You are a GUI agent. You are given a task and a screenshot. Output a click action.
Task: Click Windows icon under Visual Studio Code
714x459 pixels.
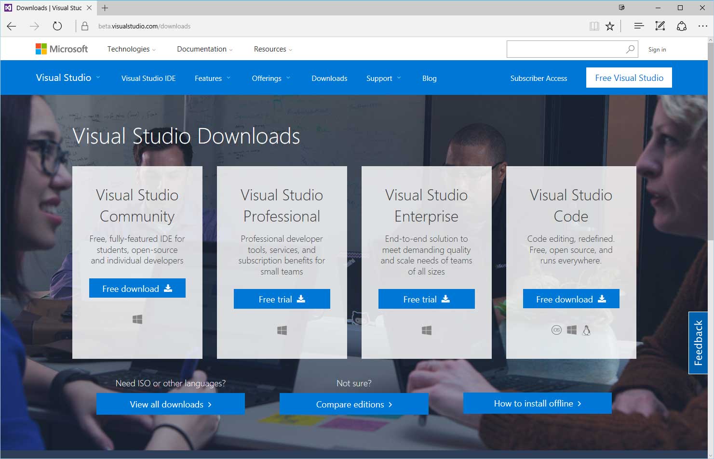coord(572,330)
